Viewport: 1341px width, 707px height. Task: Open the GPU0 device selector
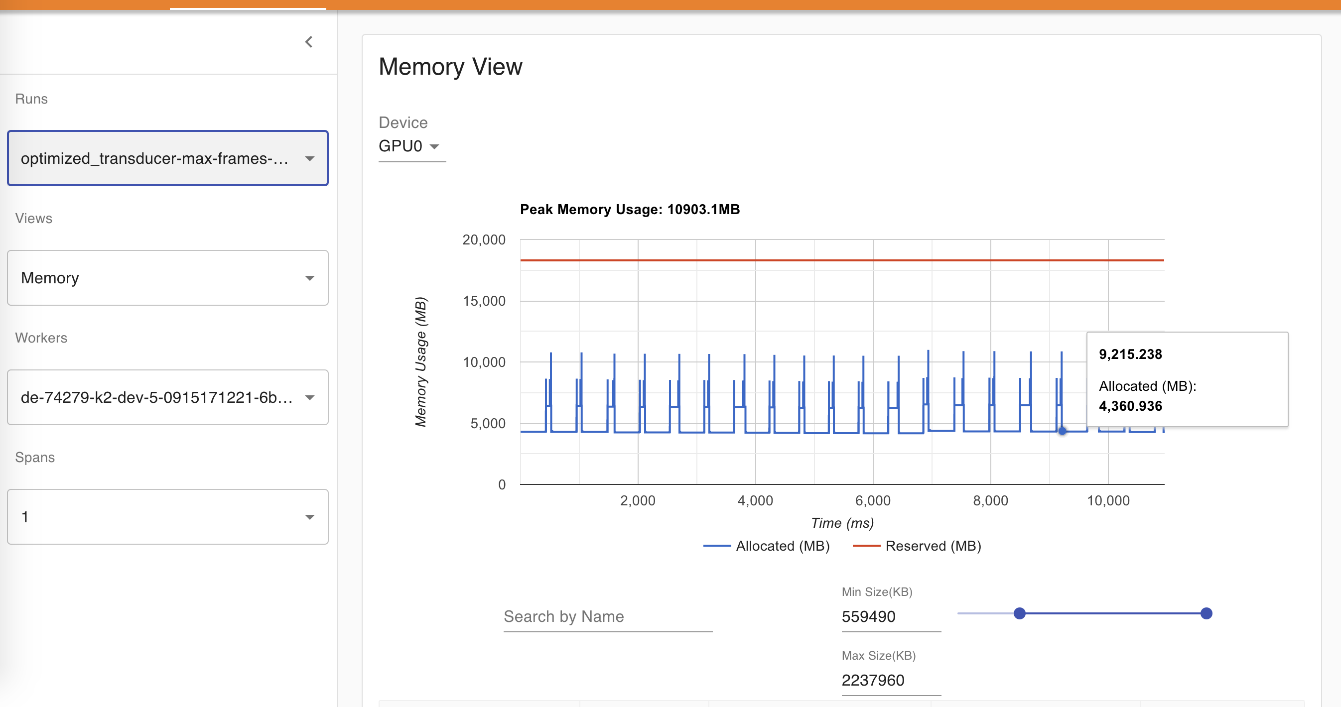(409, 146)
